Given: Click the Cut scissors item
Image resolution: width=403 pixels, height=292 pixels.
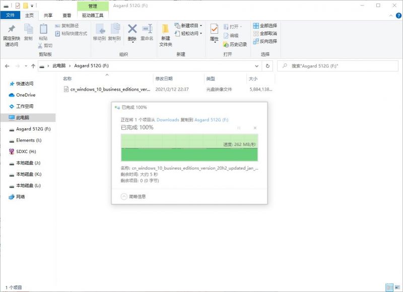Looking at the screenshot, I should coord(45,45).
